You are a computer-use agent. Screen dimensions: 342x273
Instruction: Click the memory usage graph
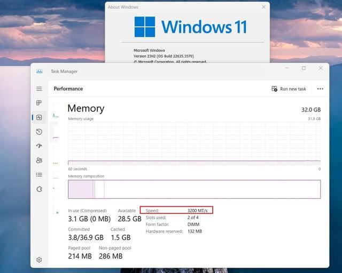coord(194,143)
